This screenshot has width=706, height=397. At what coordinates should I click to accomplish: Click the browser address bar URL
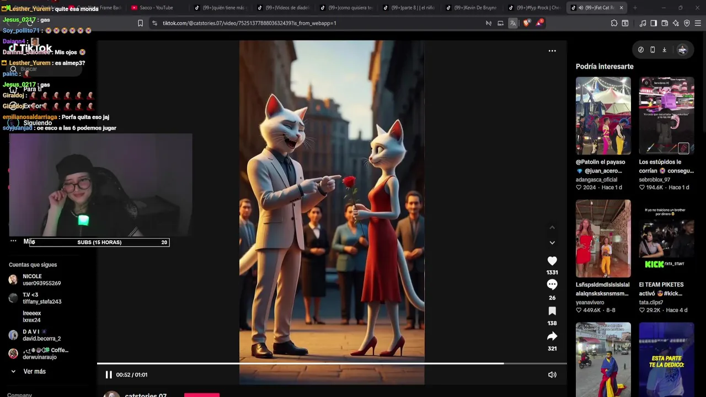pos(249,23)
